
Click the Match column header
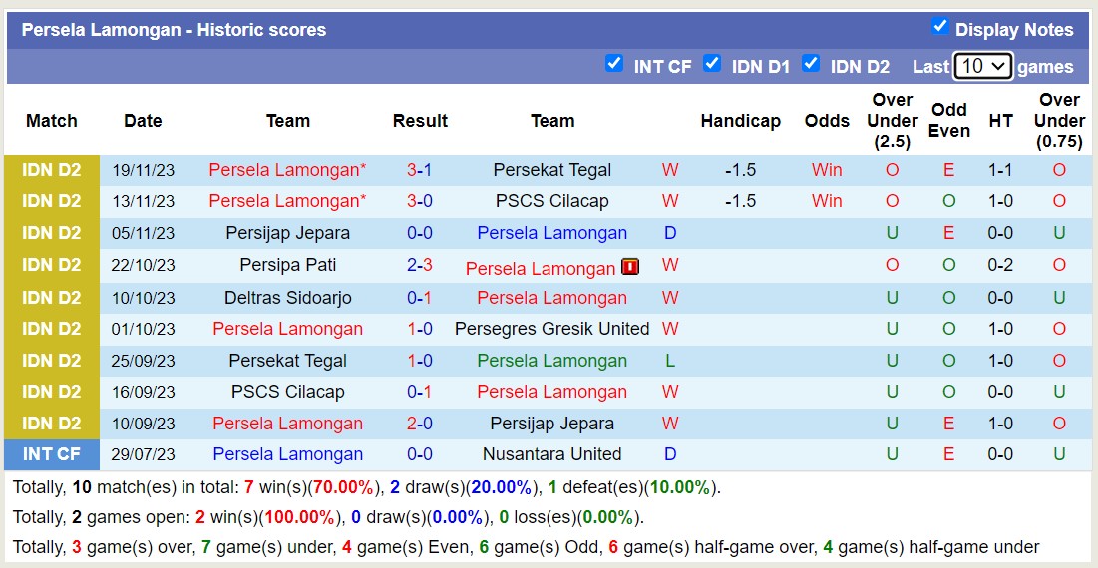click(52, 121)
